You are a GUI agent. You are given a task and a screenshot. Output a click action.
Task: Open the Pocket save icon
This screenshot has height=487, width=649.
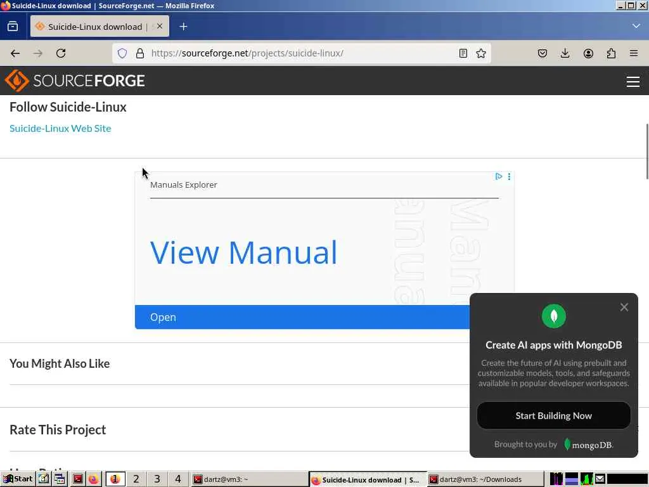543,53
